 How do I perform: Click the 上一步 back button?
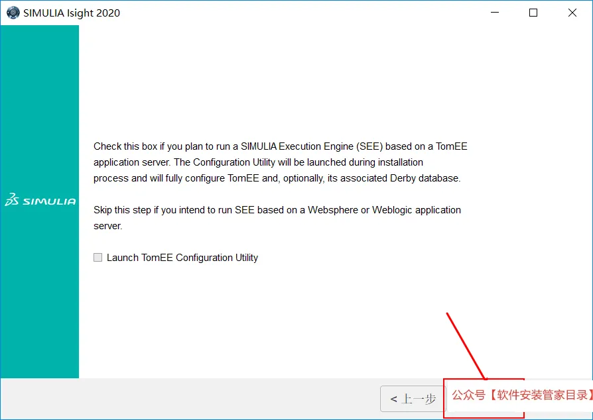[x=413, y=399]
